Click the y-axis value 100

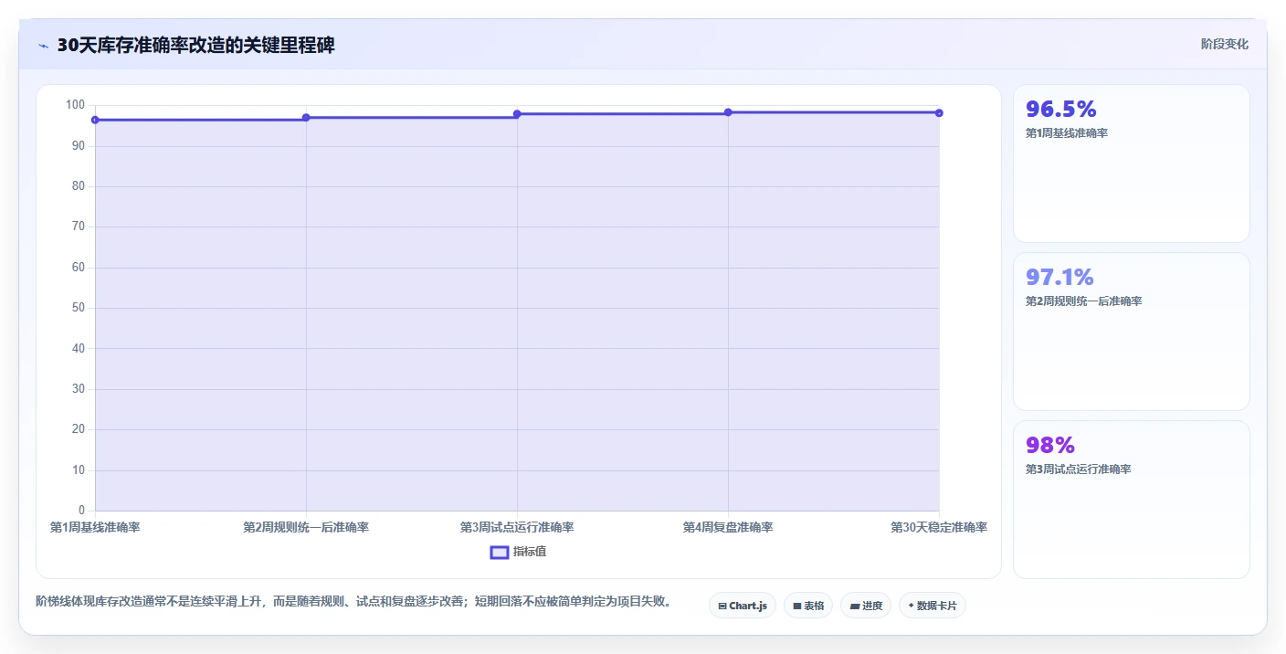tap(75, 105)
